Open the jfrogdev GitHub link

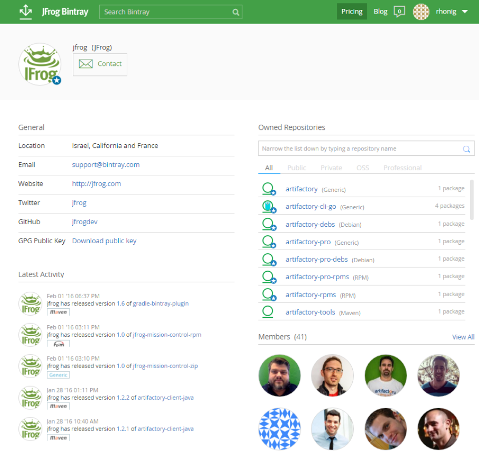(x=85, y=222)
